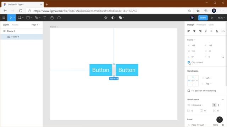Select the Text tool
Image resolution: width=227 pixels, height=127 pixels.
pyautogui.click(x=45, y=18)
